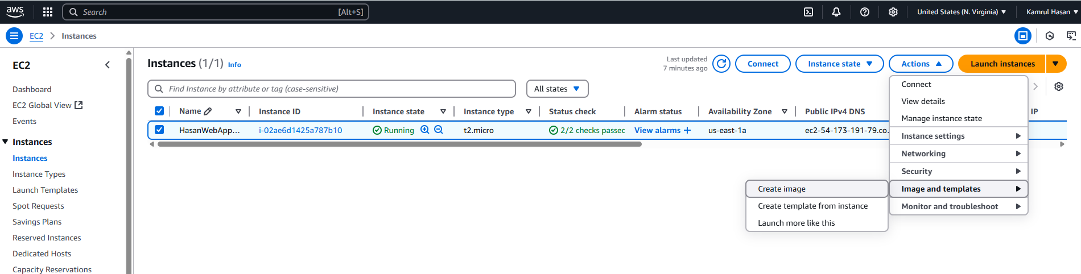This screenshot has height=274, width=1081.
Task: Click the Name column edit pencil icon
Action: point(208,111)
